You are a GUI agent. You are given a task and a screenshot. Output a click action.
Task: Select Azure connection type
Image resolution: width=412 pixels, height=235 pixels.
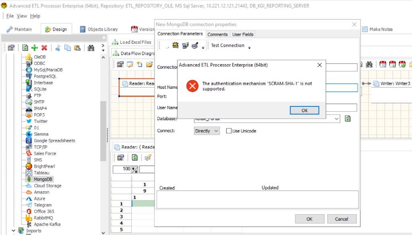click(x=39, y=198)
